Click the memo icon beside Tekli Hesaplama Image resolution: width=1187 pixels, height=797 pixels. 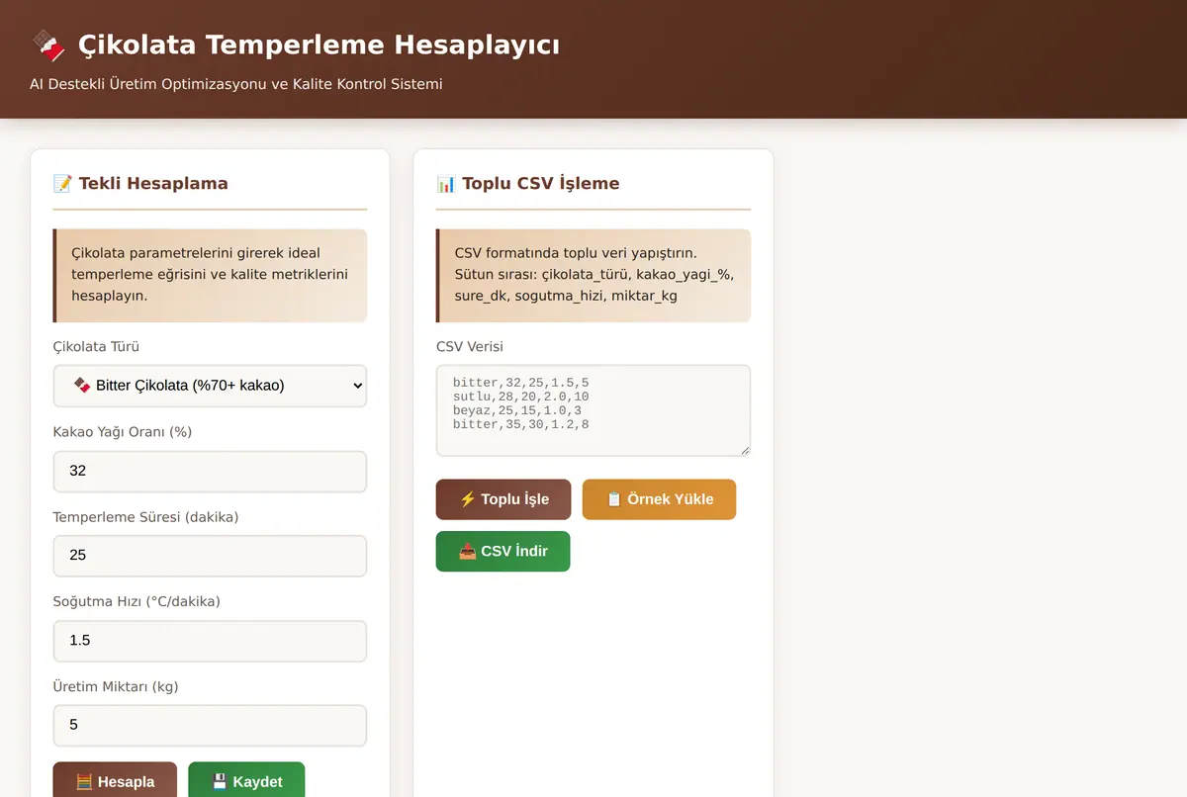62,183
